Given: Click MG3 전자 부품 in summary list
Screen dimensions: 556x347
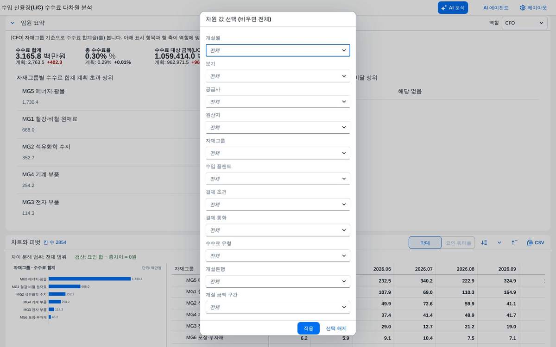Looking at the screenshot, I should 41,202.
